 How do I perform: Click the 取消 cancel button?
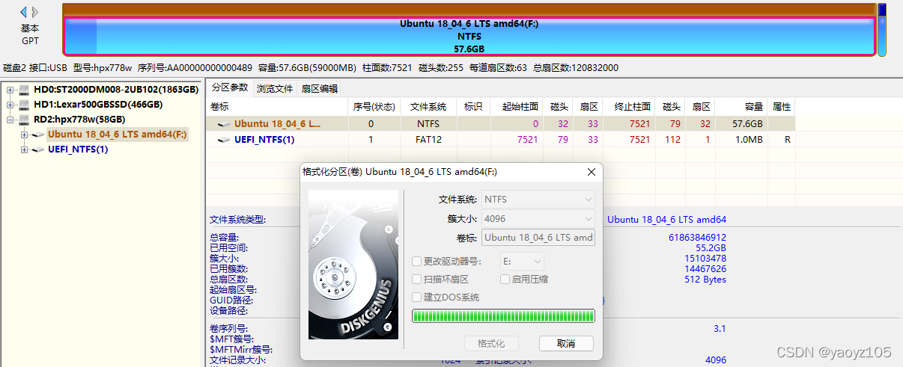pos(566,343)
